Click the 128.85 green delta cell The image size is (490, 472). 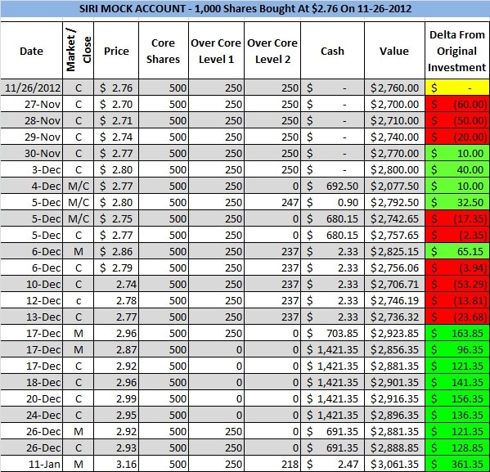click(x=457, y=447)
